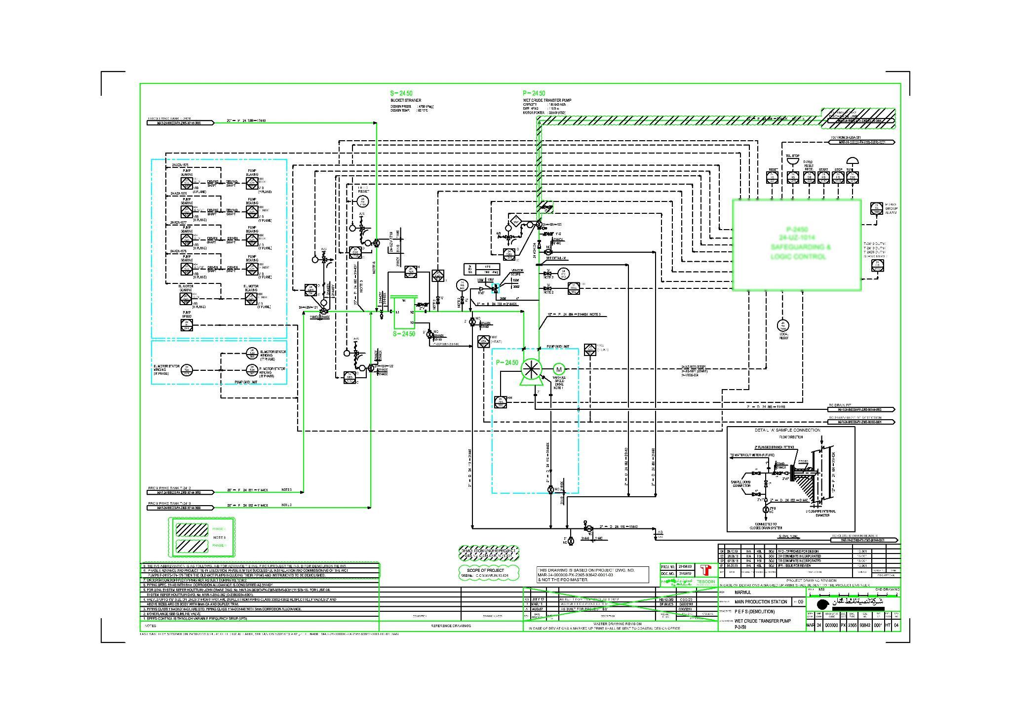The image size is (1011, 714).
Task: Click the FROM PWKO TANK T-2412 connector arrow
Action: pyautogui.click(x=181, y=492)
